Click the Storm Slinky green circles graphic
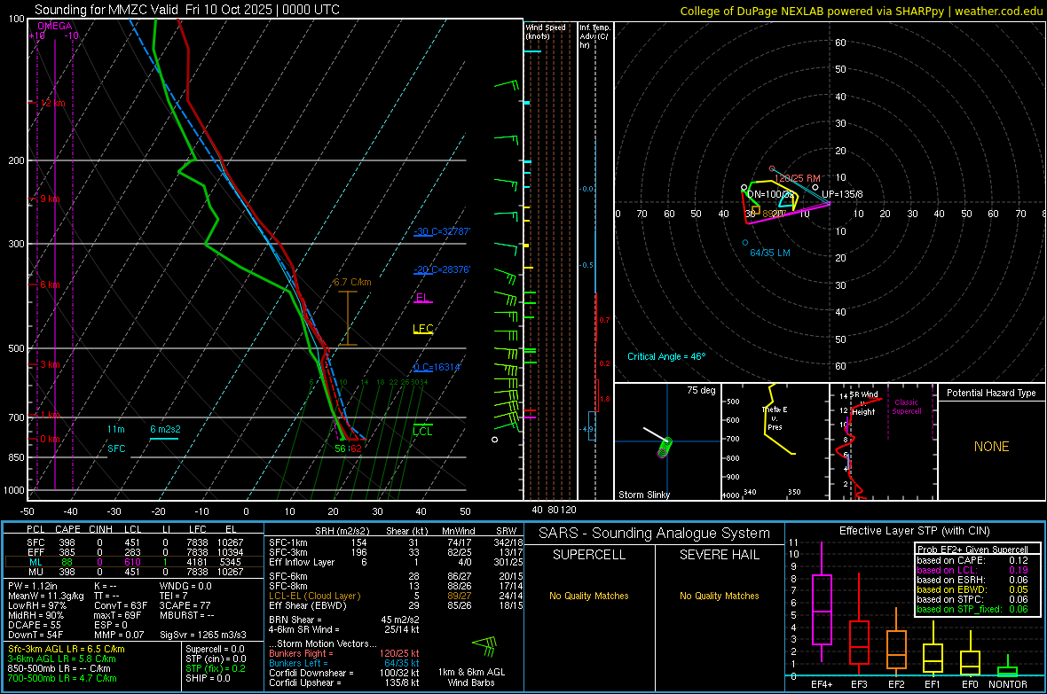 (x=665, y=447)
